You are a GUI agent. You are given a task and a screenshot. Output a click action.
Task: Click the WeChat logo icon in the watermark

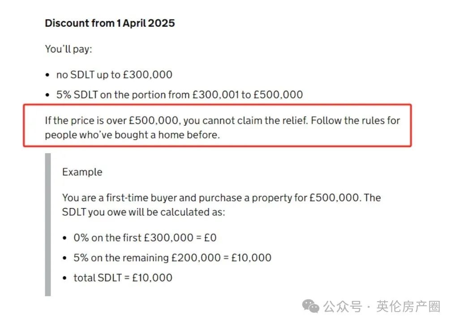311,307
